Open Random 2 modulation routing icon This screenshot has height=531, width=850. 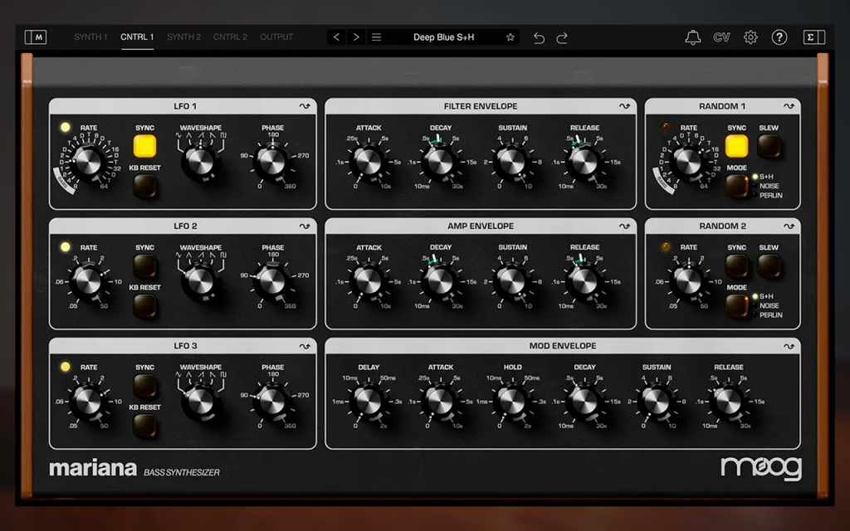click(x=789, y=226)
